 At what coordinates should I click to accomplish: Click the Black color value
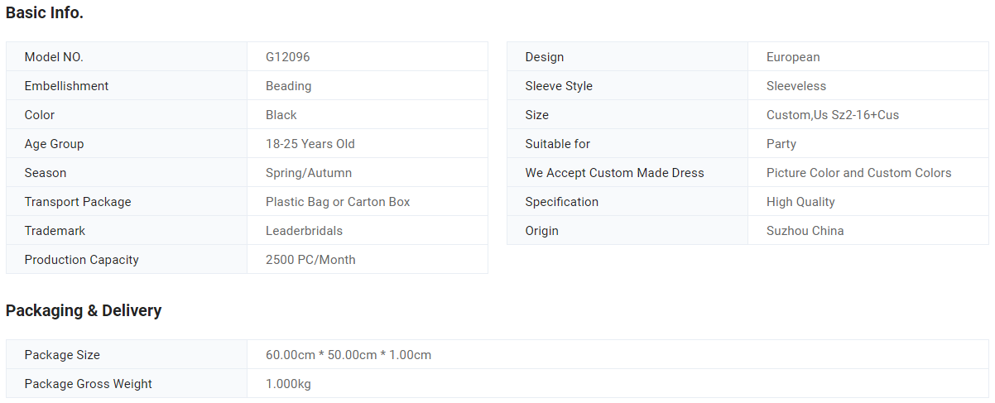(281, 115)
